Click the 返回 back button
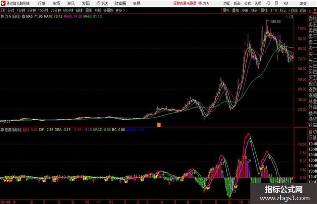 tap(303, 10)
